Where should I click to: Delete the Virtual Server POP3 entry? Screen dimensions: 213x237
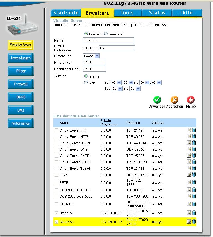coord(194,162)
